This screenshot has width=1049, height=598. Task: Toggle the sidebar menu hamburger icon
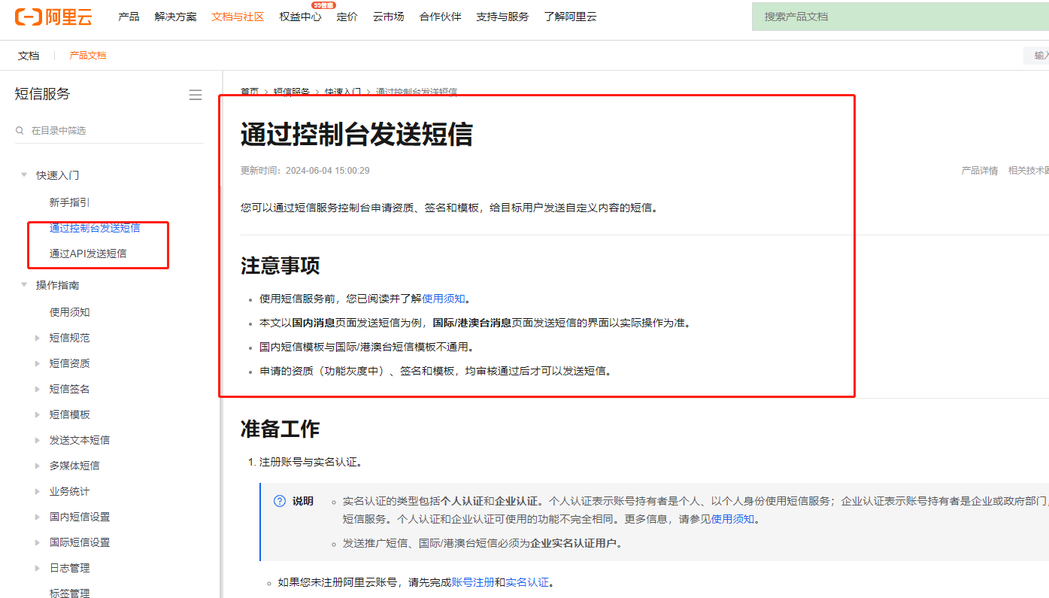(x=196, y=95)
